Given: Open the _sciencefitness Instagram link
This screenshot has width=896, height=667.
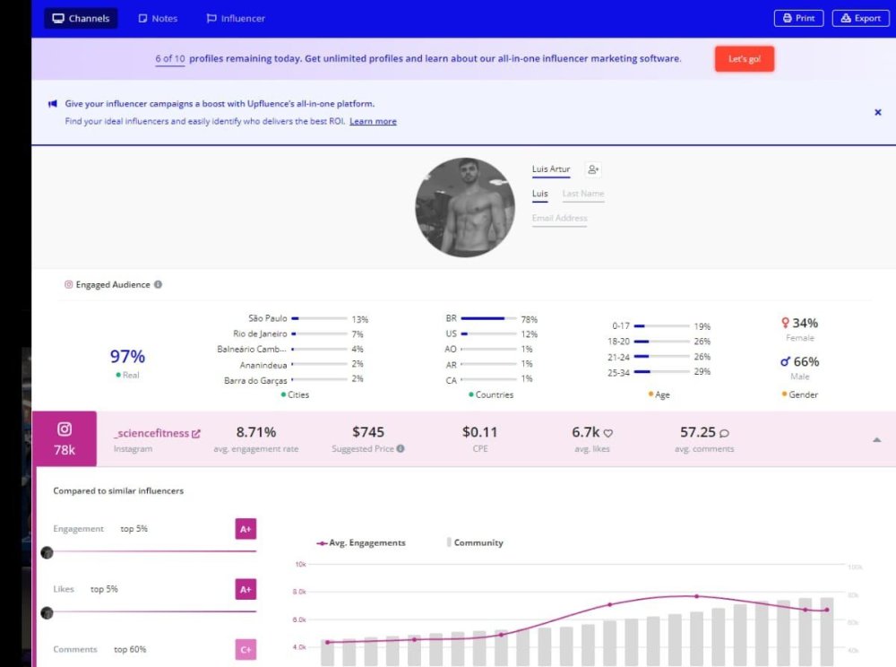Looking at the screenshot, I should (151, 433).
